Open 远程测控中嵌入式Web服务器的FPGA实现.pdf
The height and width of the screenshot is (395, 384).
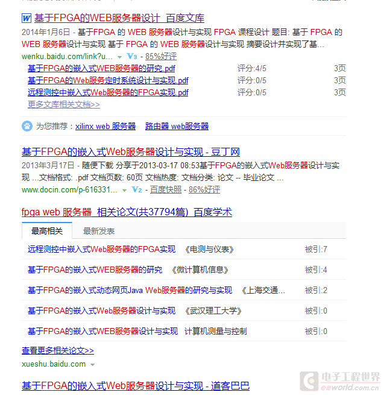tap(108, 92)
